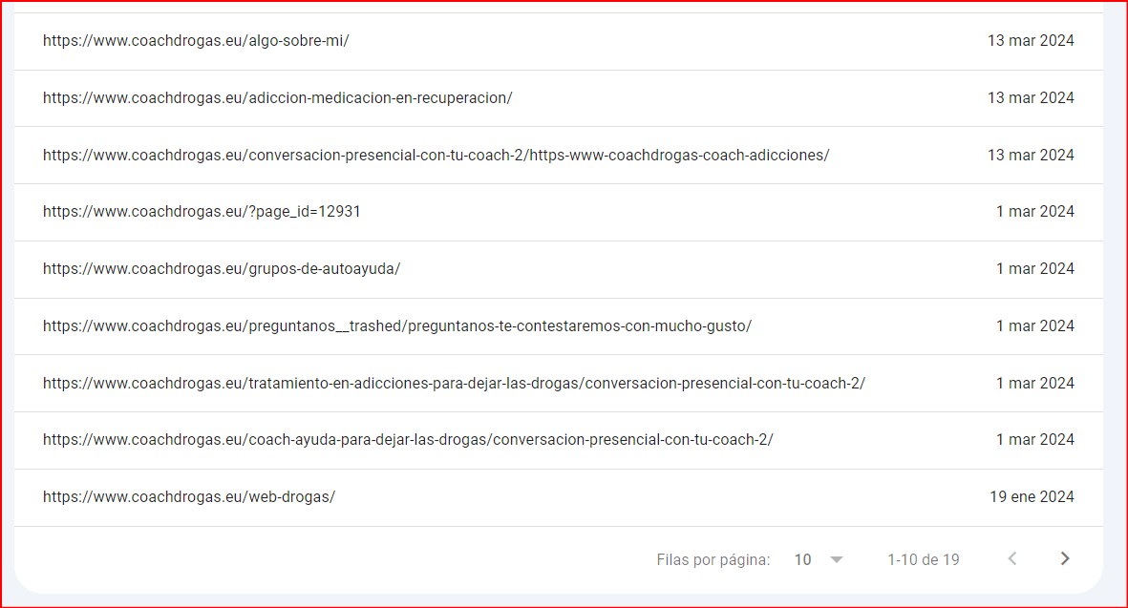Screen dimensions: 1128x608
Task: Click the 19 ene 2024 date
Action: coord(1032,497)
